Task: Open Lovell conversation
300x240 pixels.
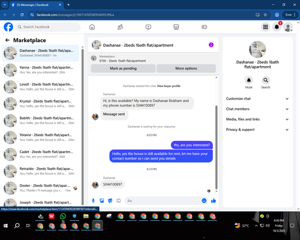Action: (40, 87)
